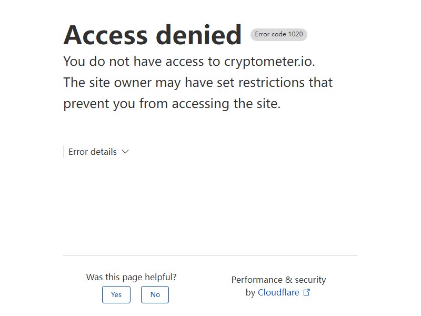Click the 'Was this page helpful?' label
This screenshot has width=421, height=316.
point(131,277)
